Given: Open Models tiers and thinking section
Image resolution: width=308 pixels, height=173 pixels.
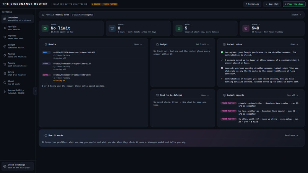Looking at the screenshot, I should 18,55.
